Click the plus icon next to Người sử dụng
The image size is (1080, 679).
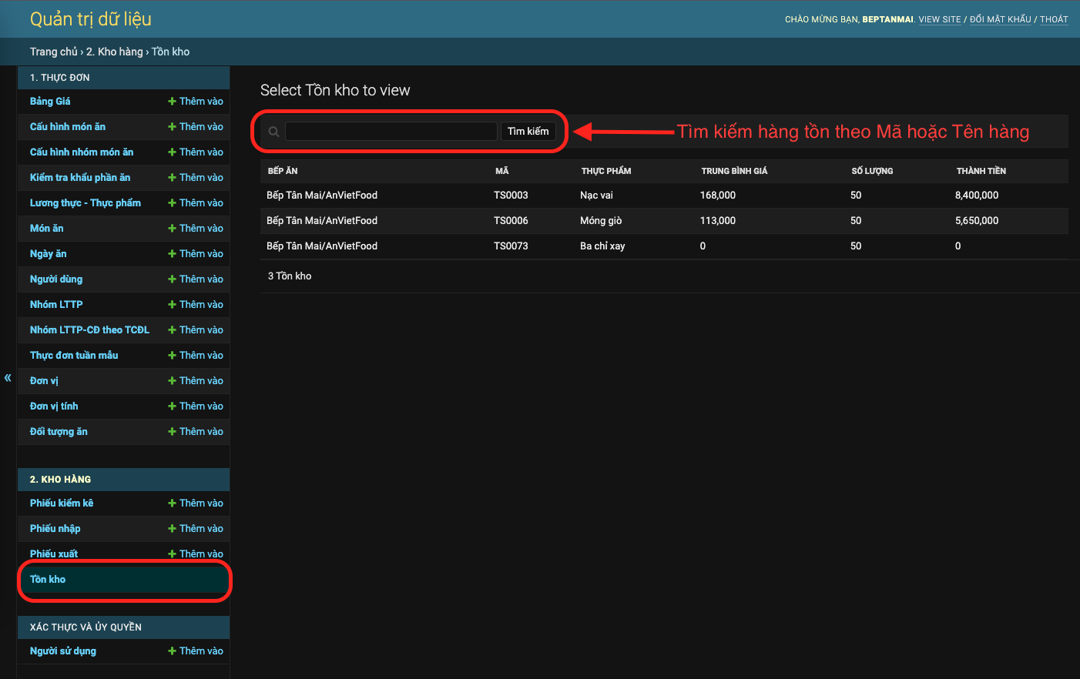(x=173, y=651)
